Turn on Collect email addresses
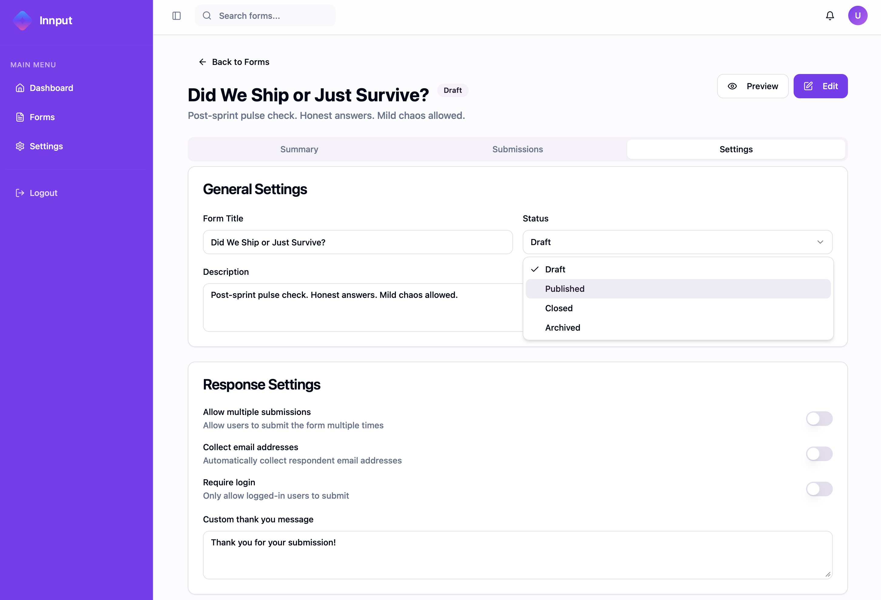The image size is (881, 600). [x=819, y=454]
